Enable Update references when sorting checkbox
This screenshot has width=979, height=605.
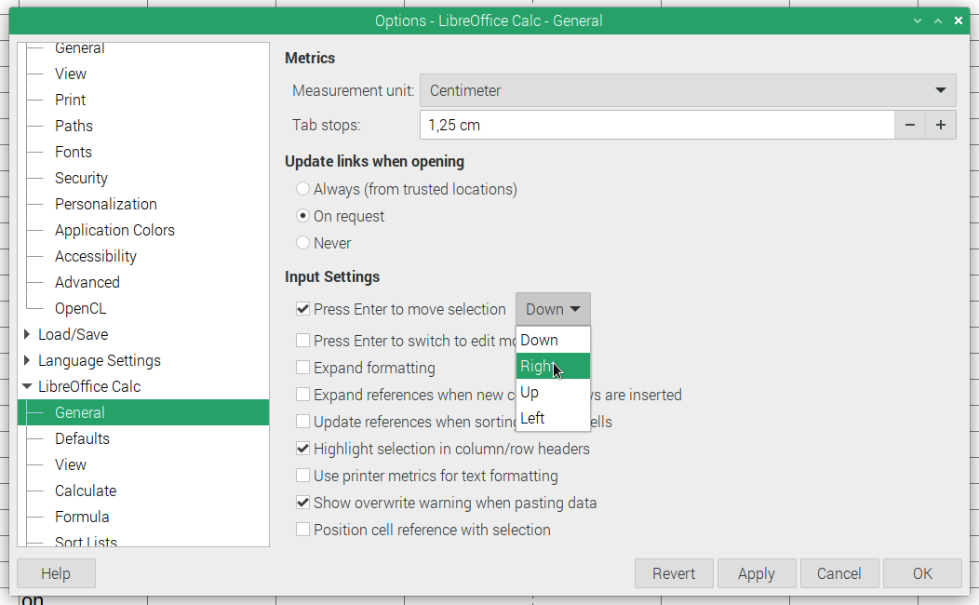[x=302, y=422]
